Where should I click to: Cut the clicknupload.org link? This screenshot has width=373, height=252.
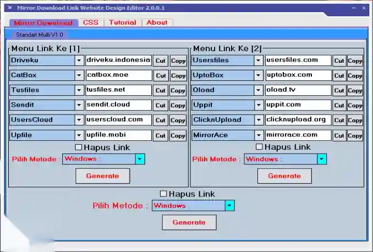coord(339,120)
